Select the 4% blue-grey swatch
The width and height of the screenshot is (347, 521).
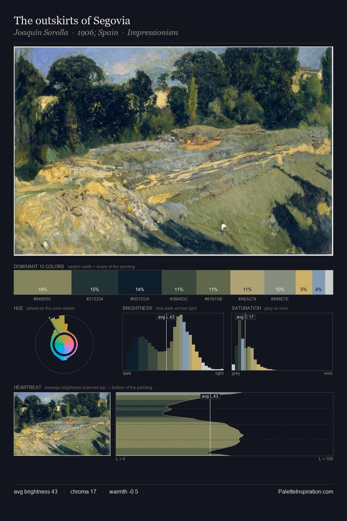coord(319,282)
